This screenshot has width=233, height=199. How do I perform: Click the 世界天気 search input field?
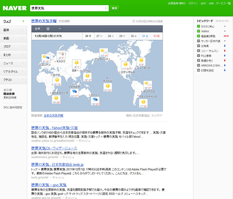click(x=67, y=8)
